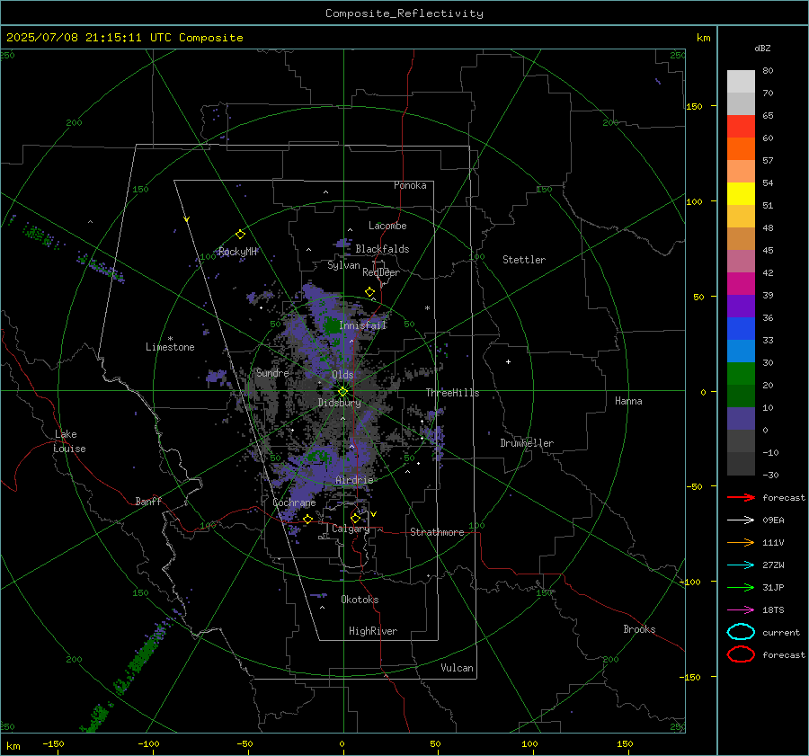Select the purple 36-39 dBZ color swatch

pyautogui.click(x=741, y=307)
